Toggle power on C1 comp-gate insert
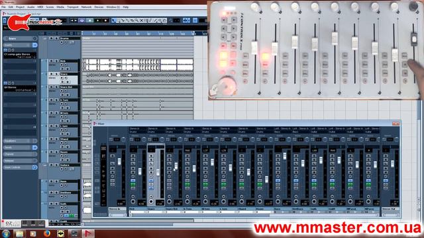The width and height of the screenshot is (424, 238). 5,50
